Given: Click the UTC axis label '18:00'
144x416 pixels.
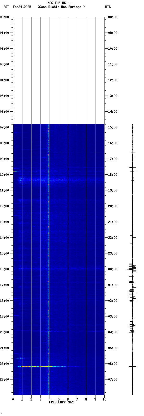Looking at the screenshot, I should (x=113, y=175).
